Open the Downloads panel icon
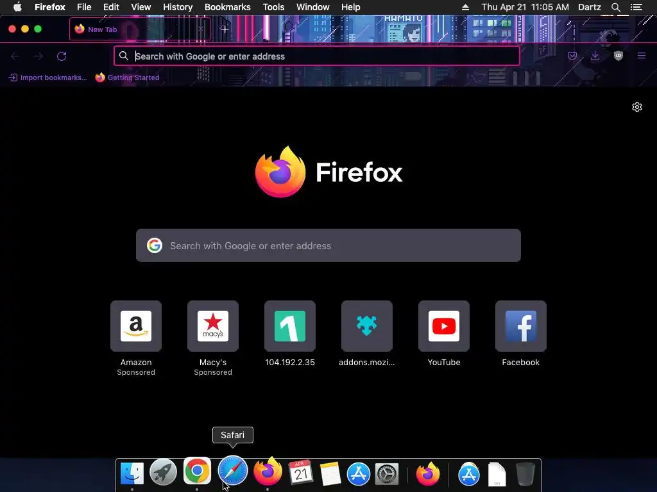657x492 pixels. pos(595,56)
